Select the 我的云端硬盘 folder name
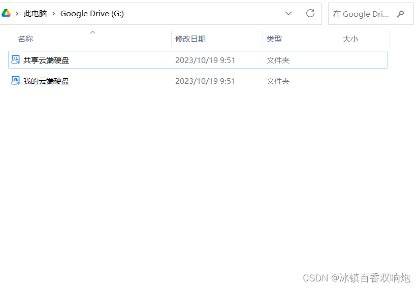This screenshot has width=418, height=288. (x=46, y=81)
